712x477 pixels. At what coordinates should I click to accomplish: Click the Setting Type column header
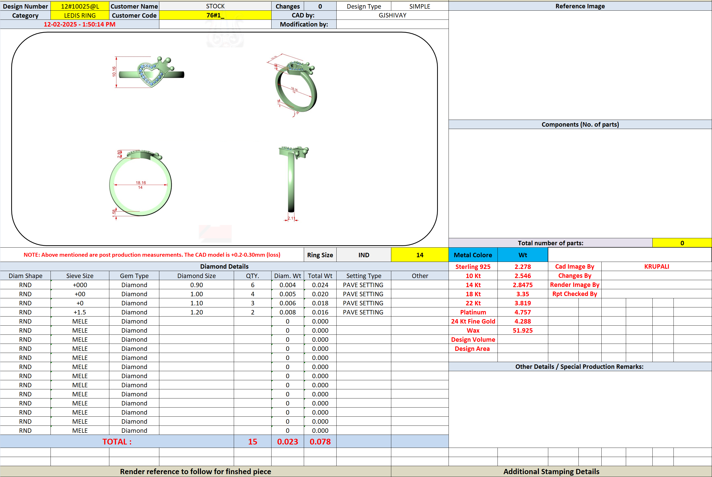[x=363, y=276]
